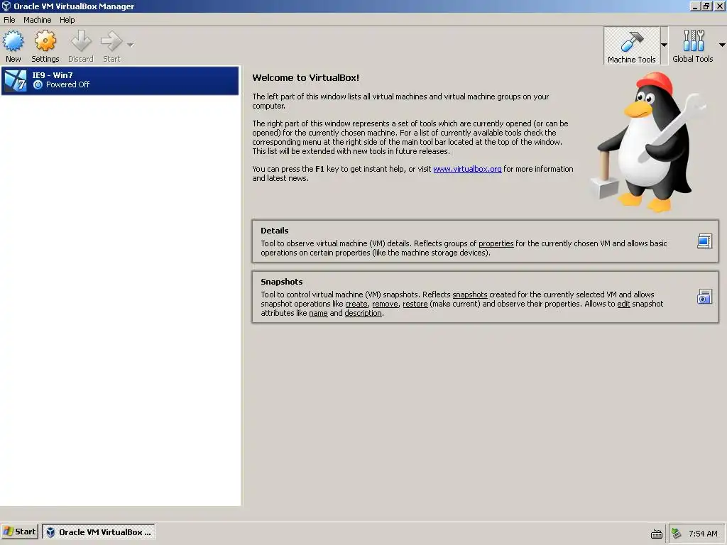The image size is (727, 545).
Task: Click the Snapshots heading text
Action: [x=281, y=281]
